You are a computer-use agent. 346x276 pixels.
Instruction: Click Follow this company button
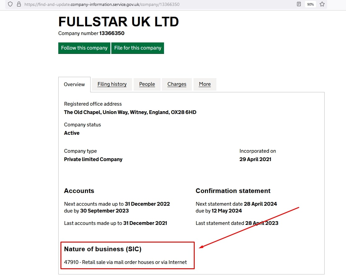click(x=84, y=48)
